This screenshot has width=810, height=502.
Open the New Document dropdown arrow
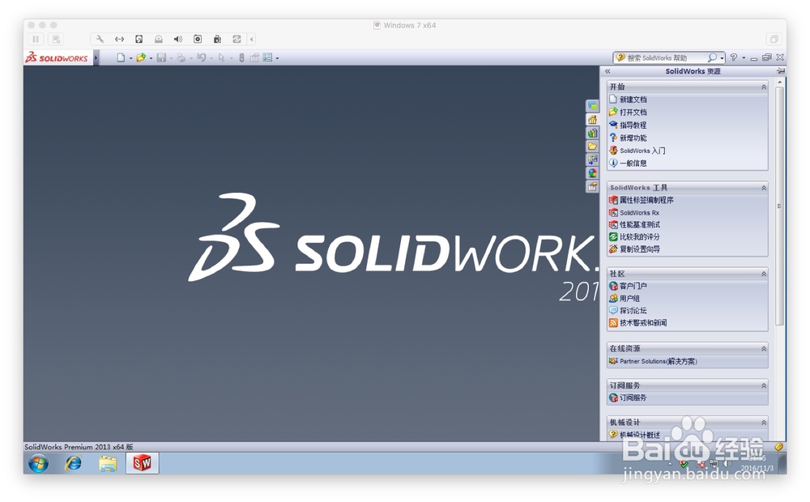[x=130, y=57]
